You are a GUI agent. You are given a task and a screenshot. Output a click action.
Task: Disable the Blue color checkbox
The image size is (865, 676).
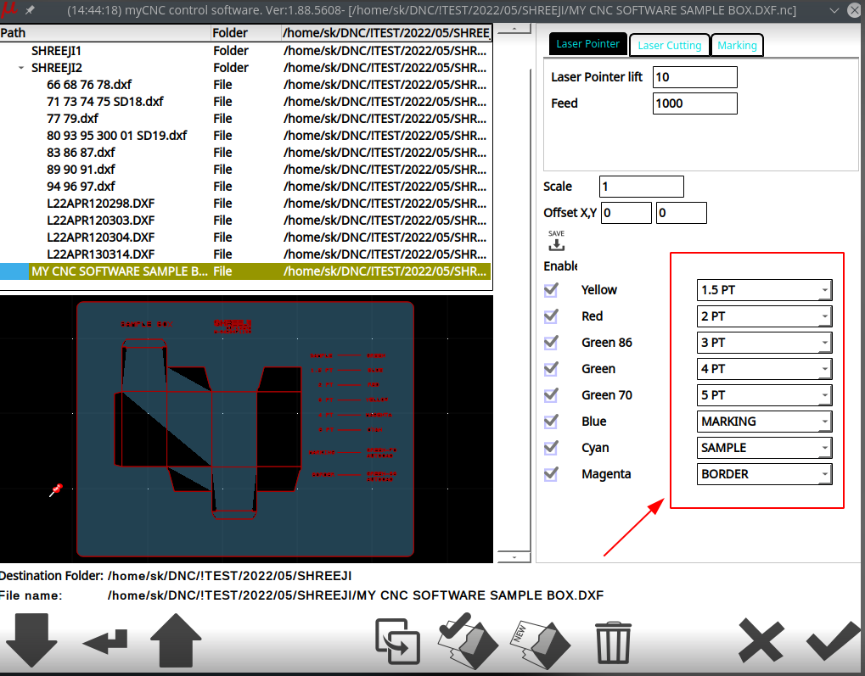552,422
